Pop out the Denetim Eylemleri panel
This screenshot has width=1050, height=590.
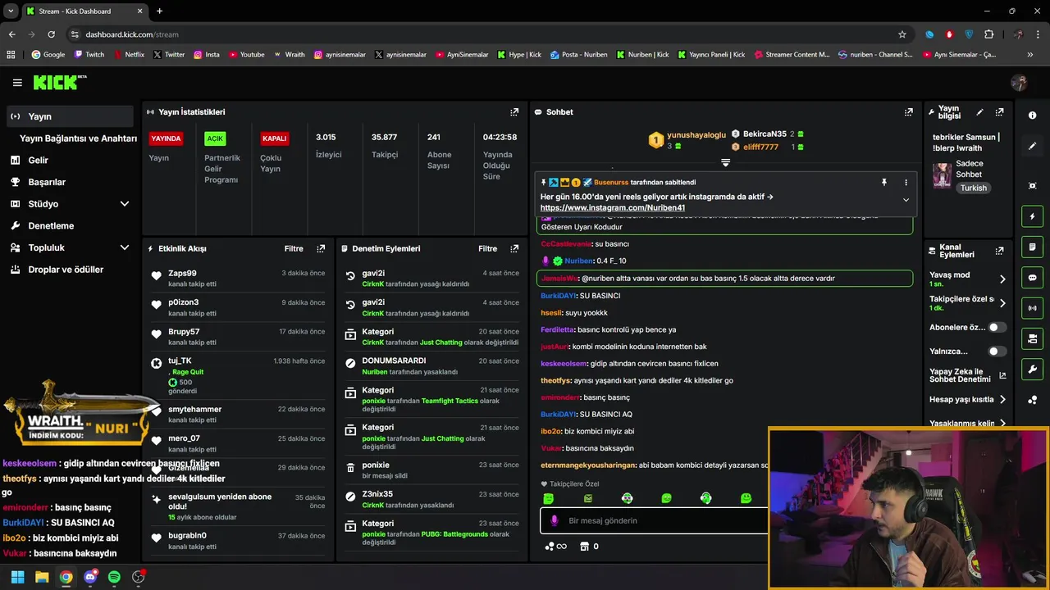tap(514, 248)
